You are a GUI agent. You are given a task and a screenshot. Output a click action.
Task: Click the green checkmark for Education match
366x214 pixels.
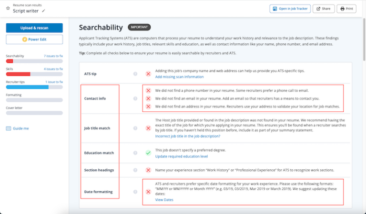(x=148, y=153)
